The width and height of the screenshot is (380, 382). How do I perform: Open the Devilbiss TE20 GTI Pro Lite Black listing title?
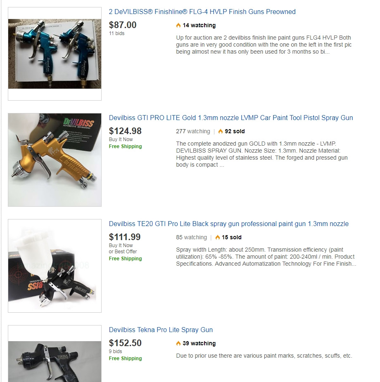click(228, 224)
